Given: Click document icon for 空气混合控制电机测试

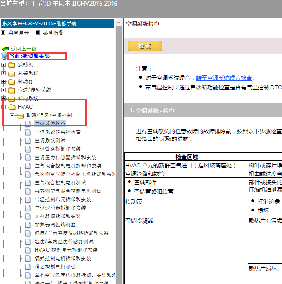Looking at the screenshot, I should 28,183.
